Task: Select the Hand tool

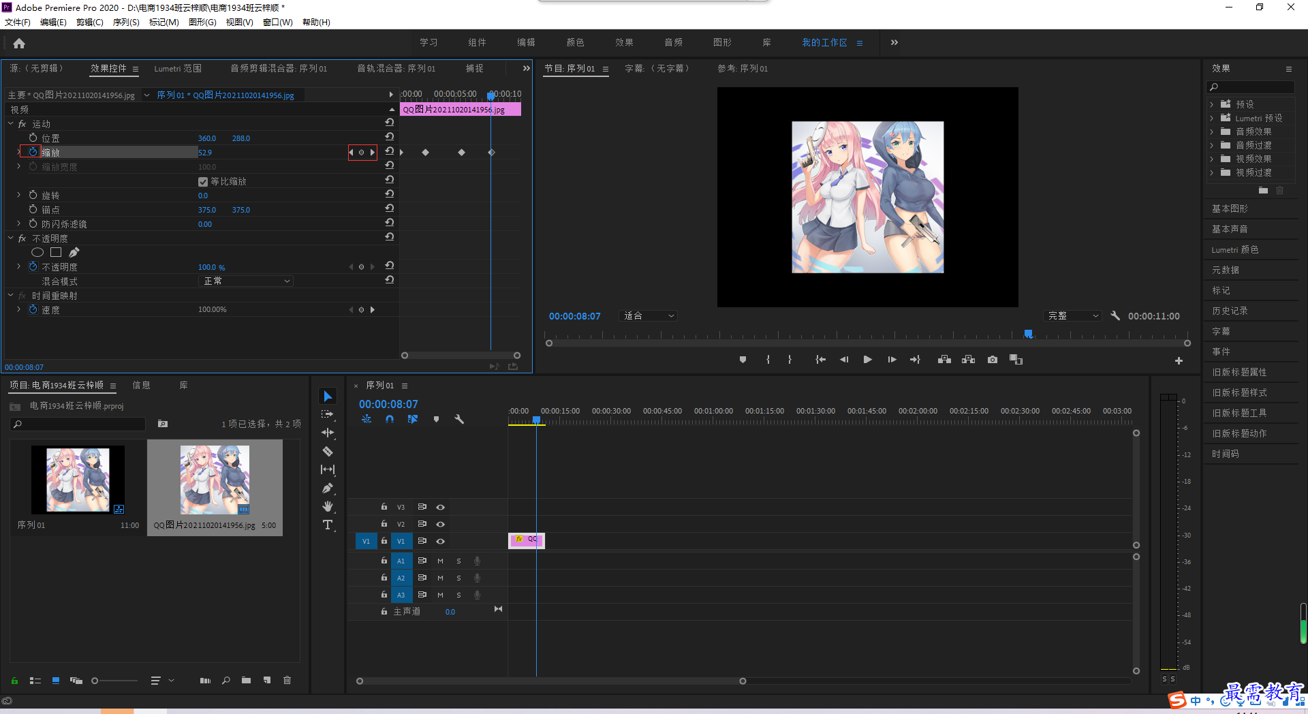Action: pos(328,506)
